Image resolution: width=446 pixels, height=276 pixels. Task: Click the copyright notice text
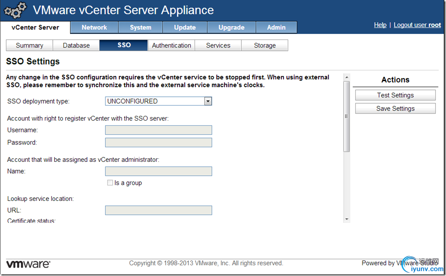(206, 263)
